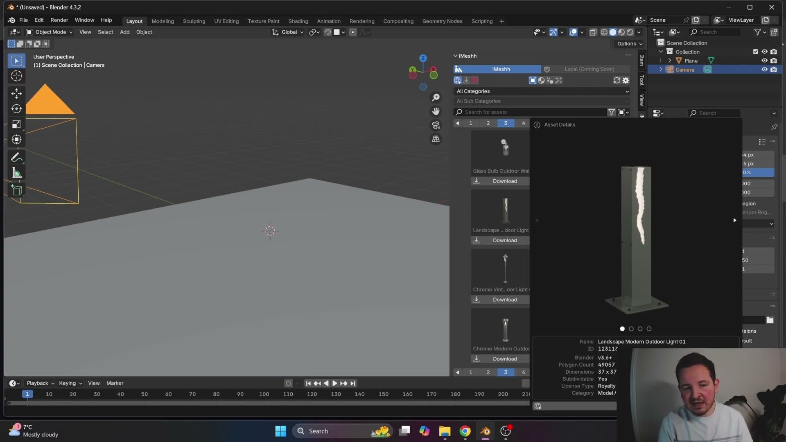Open Global transform orientation dropdown
The width and height of the screenshot is (786, 442).
pos(288,32)
